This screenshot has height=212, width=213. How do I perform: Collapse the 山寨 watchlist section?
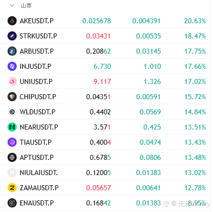click(12, 6)
